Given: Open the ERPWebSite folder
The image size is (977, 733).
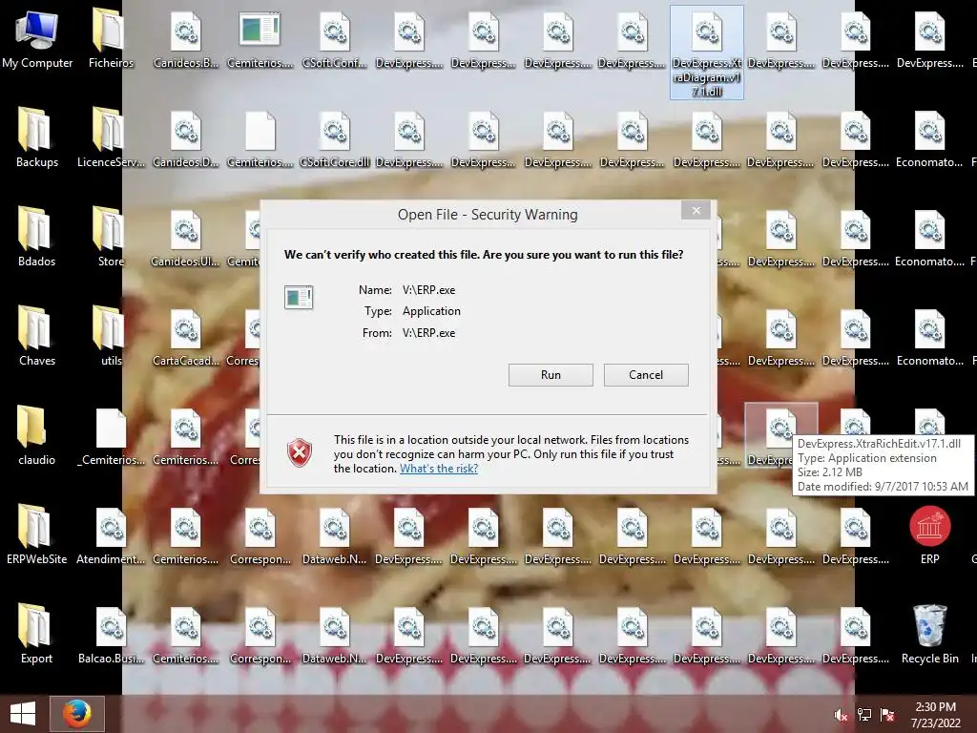Looking at the screenshot, I should [x=37, y=534].
